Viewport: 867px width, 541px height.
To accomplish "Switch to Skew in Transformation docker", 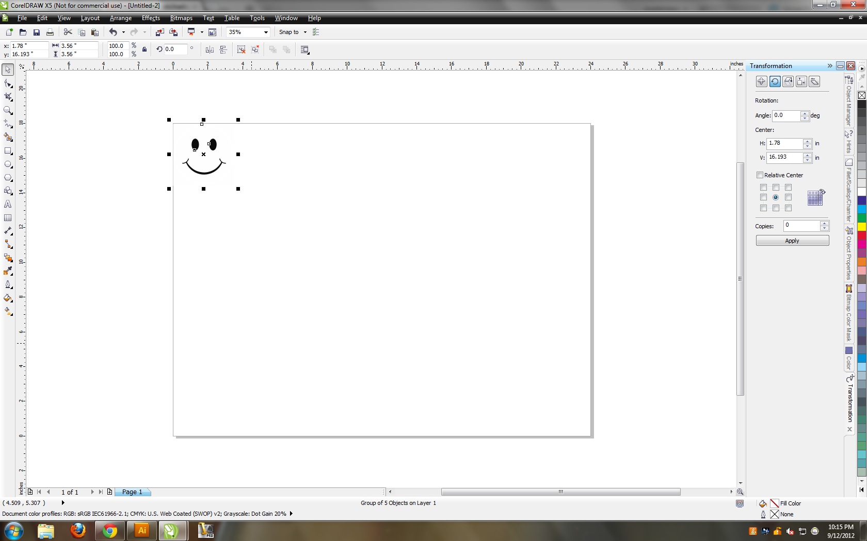I will (814, 81).
